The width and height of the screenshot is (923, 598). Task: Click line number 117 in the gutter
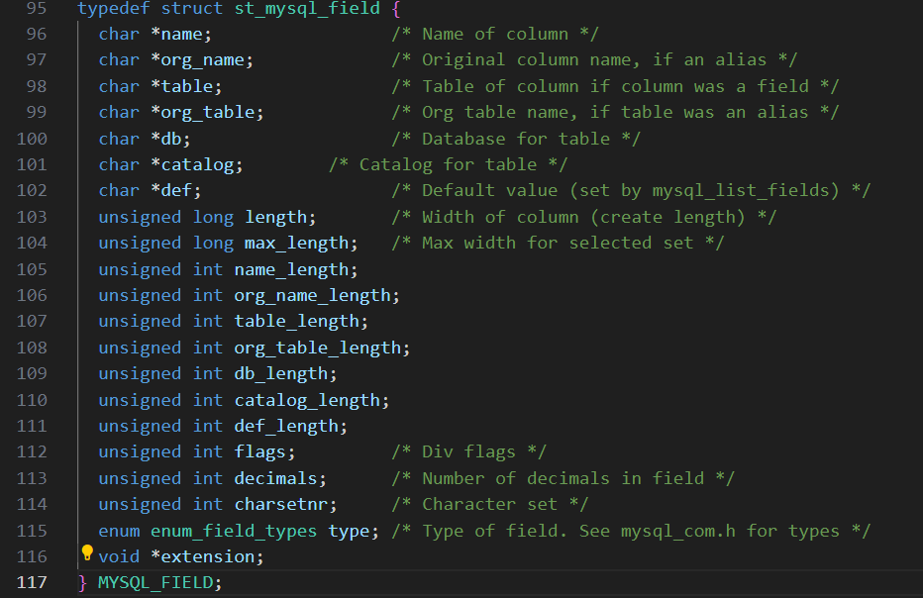tap(32, 583)
